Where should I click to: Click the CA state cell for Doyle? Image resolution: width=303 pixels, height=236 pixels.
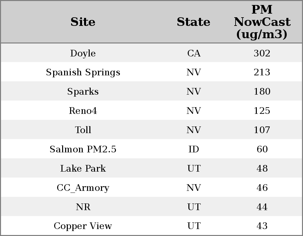[194, 53]
